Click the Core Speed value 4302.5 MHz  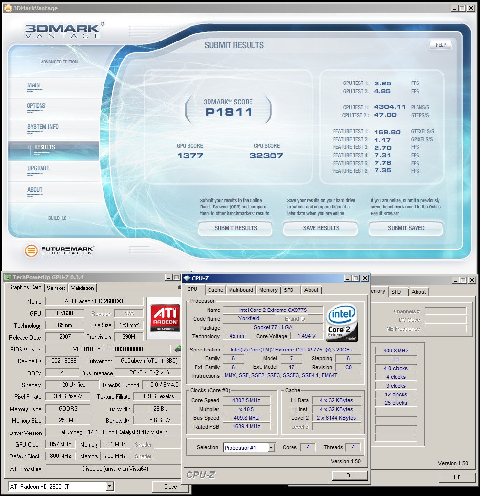246,400
